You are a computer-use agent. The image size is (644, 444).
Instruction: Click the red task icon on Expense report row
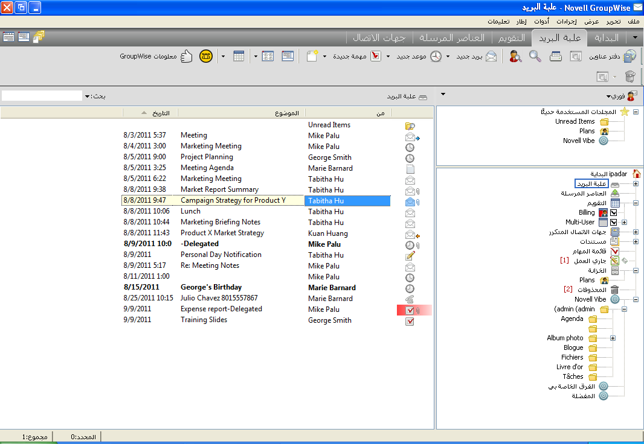pos(410,310)
